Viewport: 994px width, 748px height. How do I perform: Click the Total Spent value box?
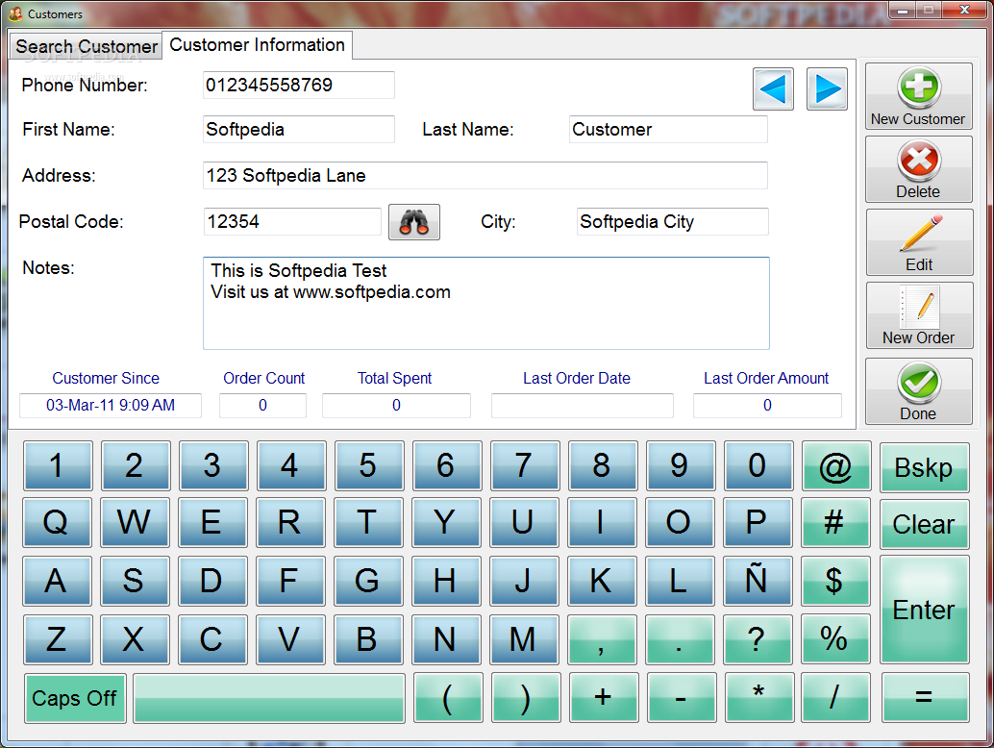[396, 405]
